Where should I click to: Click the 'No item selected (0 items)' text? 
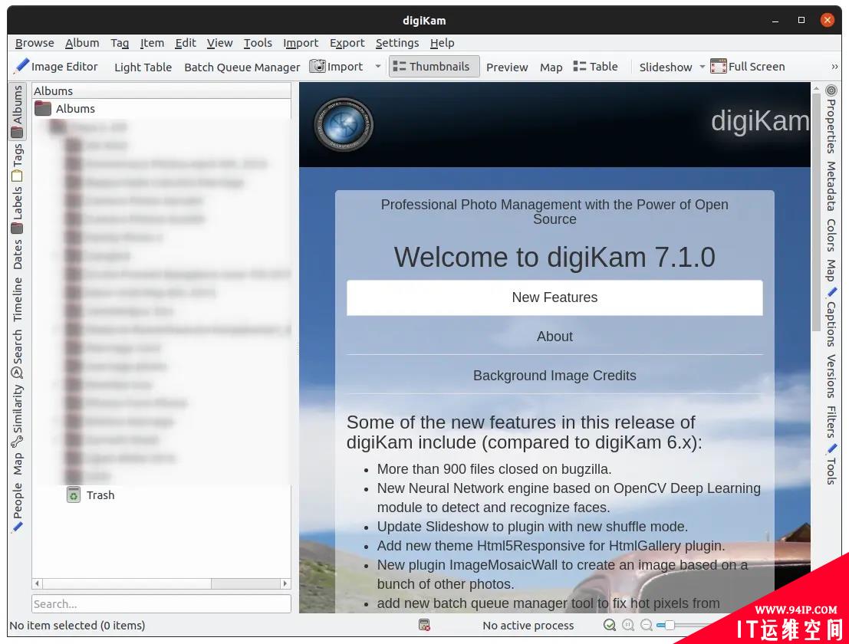[x=77, y=626]
